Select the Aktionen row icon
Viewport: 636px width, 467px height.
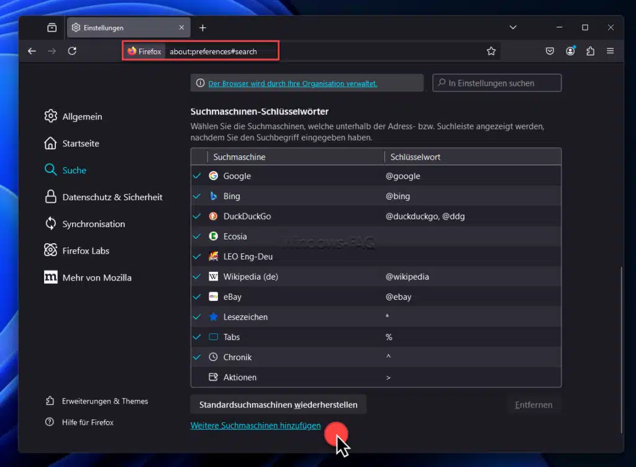(214, 377)
